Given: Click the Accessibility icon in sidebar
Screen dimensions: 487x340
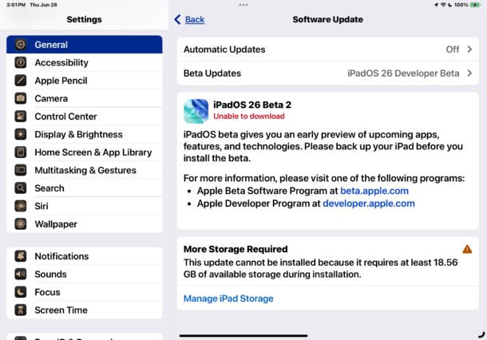Looking at the screenshot, I should tap(21, 63).
